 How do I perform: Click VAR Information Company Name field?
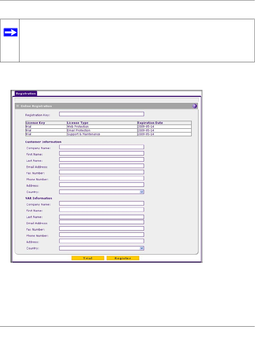point(101,203)
